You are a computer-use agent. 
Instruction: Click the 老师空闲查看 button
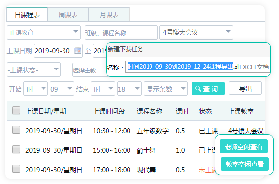(x=244, y=146)
